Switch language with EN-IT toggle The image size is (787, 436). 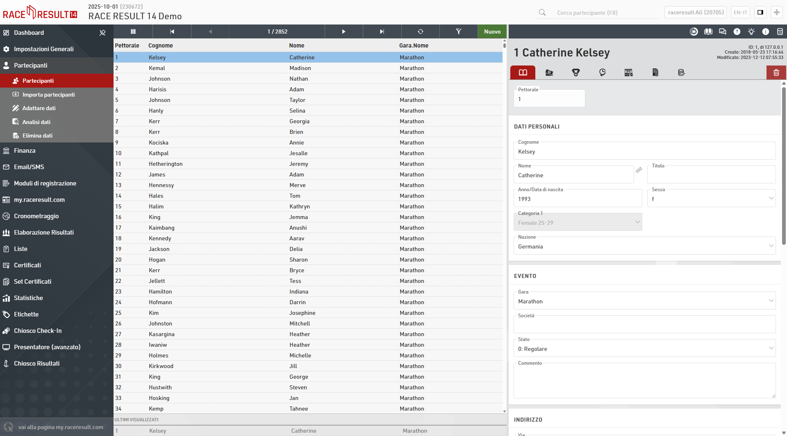pos(740,12)
